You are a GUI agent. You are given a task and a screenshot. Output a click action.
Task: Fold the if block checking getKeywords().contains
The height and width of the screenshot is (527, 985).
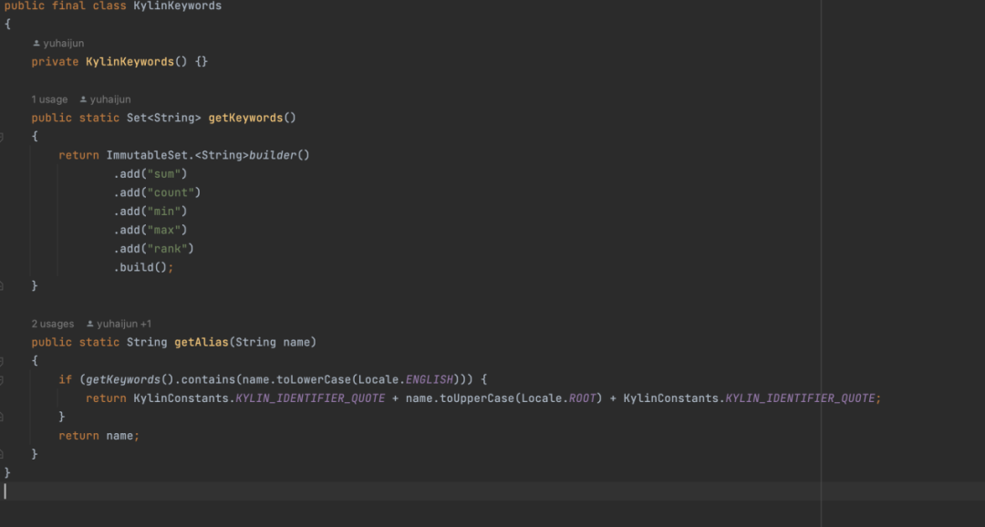[3, 379]
